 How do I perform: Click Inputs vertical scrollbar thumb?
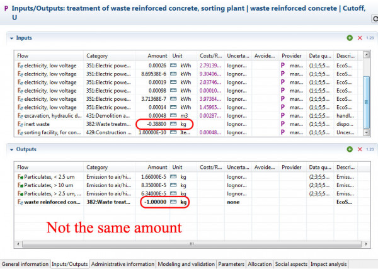click(366, 102)
